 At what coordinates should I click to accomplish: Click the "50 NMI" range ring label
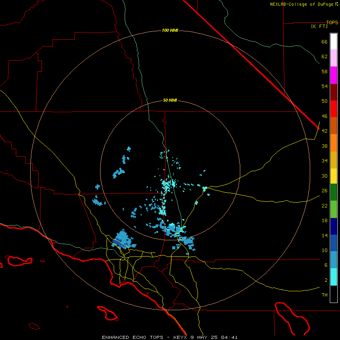170,100
